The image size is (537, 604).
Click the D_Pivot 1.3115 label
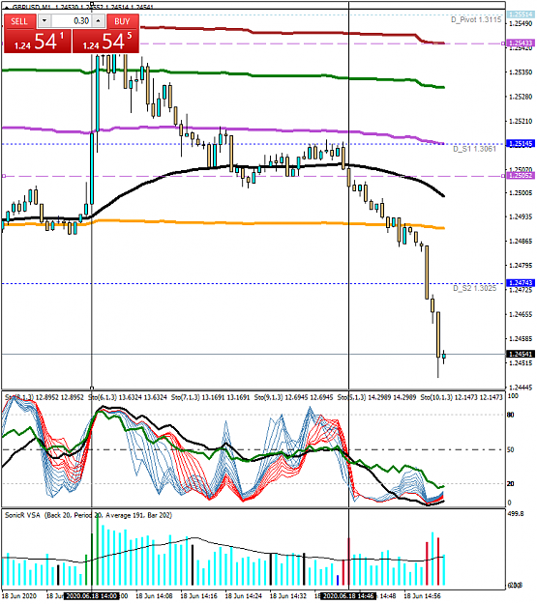pos(476,19)
